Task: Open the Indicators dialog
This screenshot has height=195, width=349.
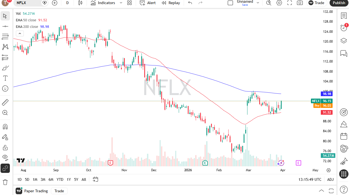Action: [103, 3]
